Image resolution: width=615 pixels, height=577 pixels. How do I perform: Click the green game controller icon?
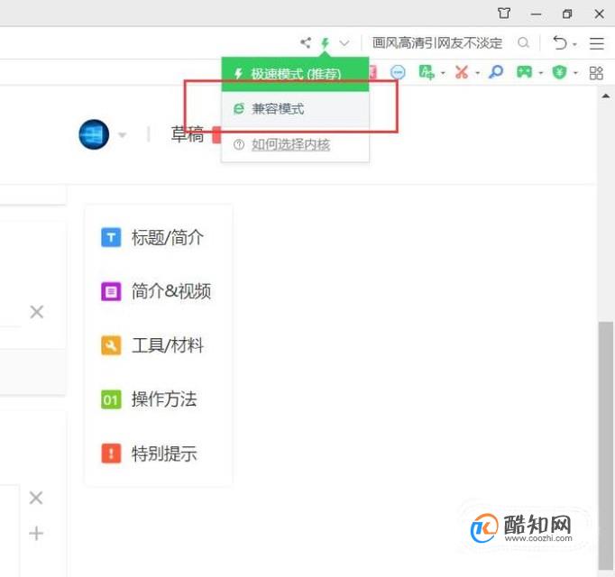point(525,72)
